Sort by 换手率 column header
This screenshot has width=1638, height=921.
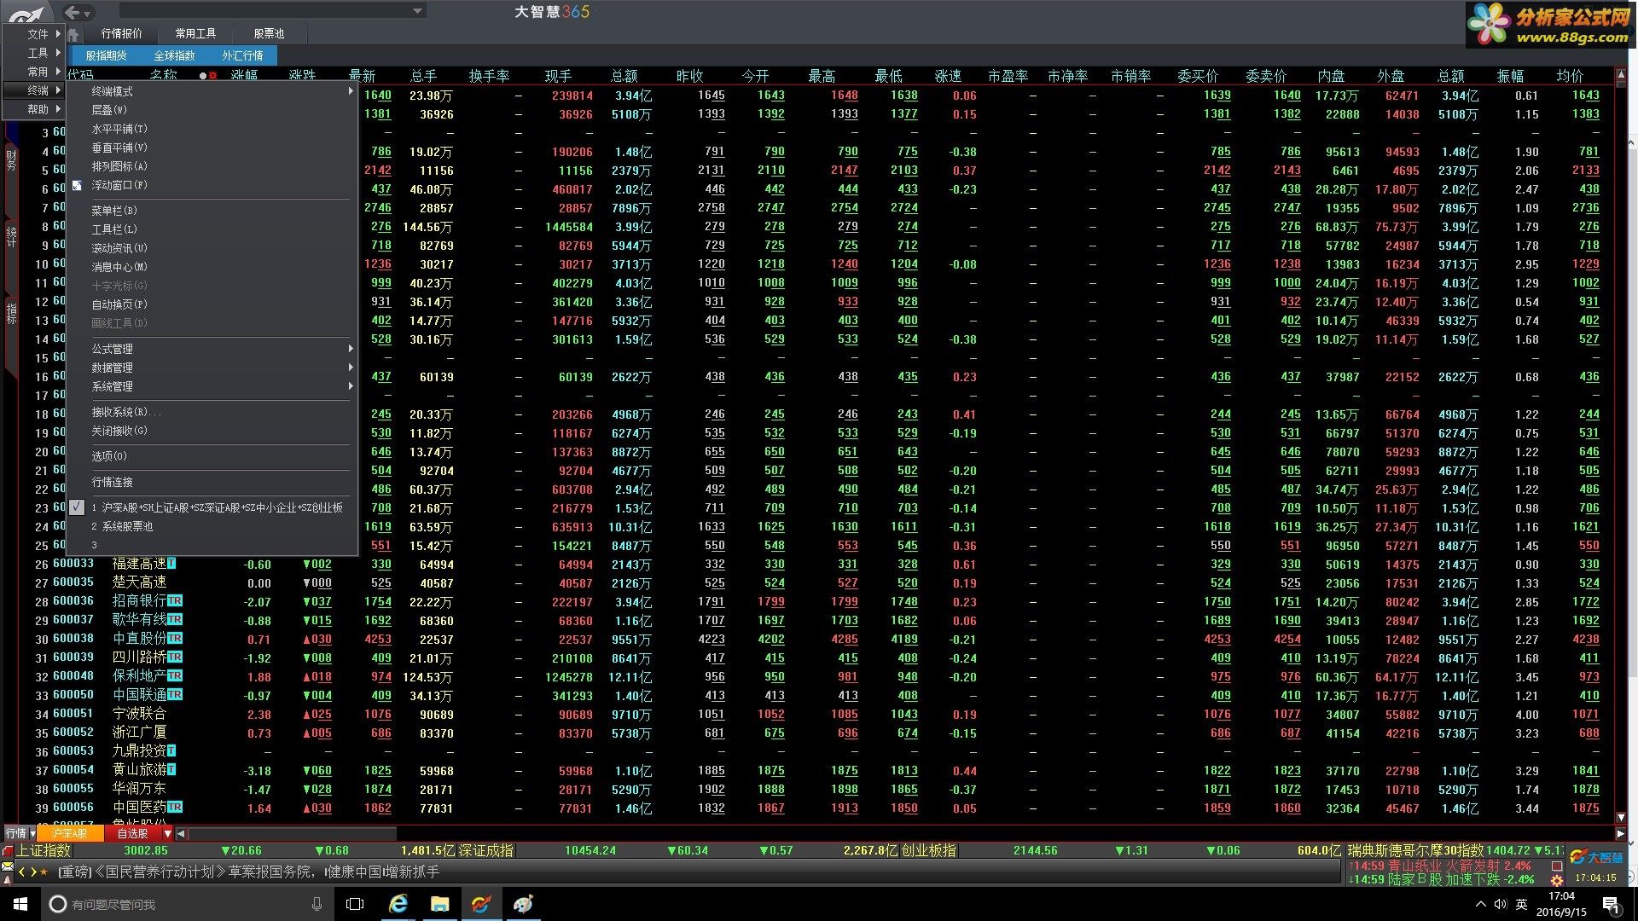[489, 76]
